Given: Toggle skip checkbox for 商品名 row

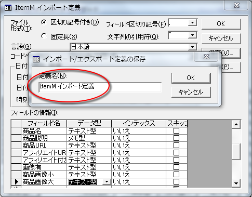Looking at the screenshot, I should (176, 130).
